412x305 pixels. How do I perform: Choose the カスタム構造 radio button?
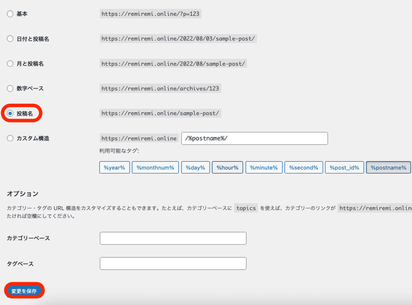click(10, 138)
